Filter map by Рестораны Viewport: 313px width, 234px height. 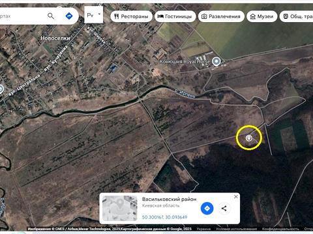coord(131,16)
